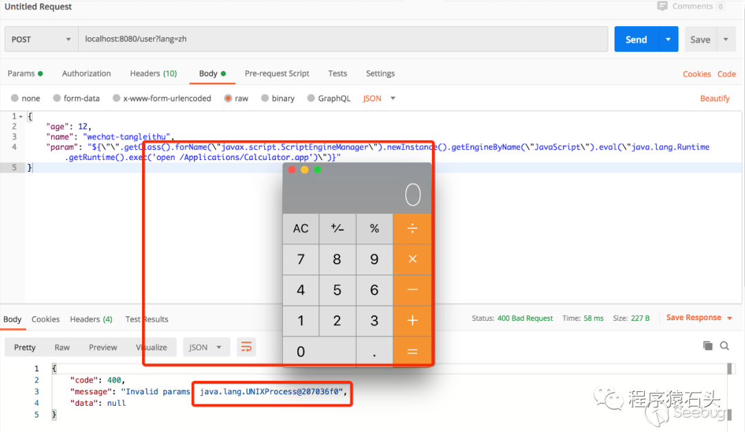Switch response view to Raw

62,347
